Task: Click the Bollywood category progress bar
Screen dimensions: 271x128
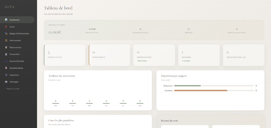Action: click(x=214, y=86)
